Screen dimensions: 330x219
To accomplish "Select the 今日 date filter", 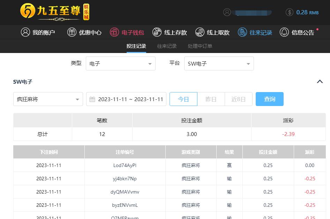I will [x=183, y=99].
